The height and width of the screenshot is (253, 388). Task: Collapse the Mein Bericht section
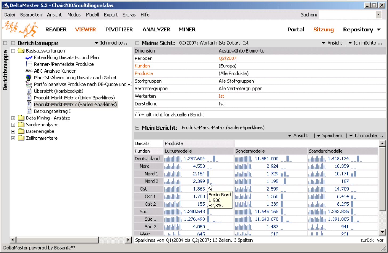(x=137, y=128)
